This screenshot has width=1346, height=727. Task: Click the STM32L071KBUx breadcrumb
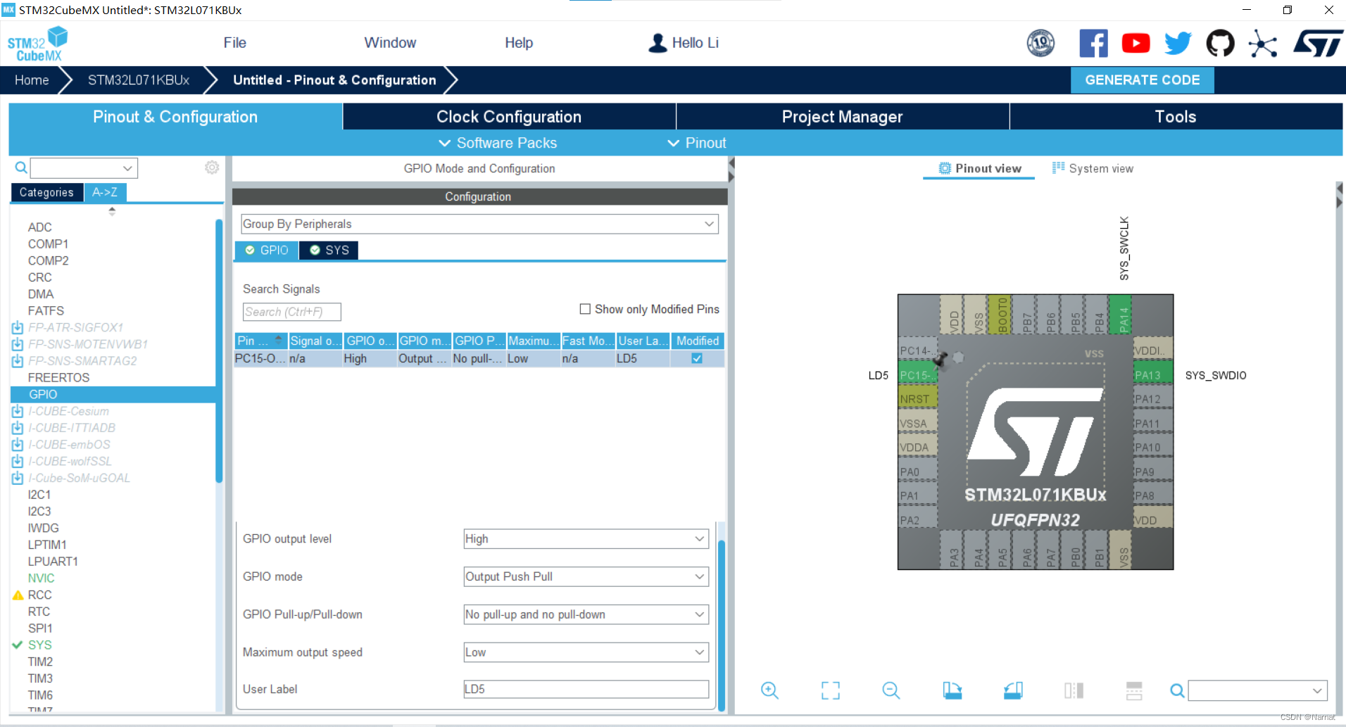point(139,80)
